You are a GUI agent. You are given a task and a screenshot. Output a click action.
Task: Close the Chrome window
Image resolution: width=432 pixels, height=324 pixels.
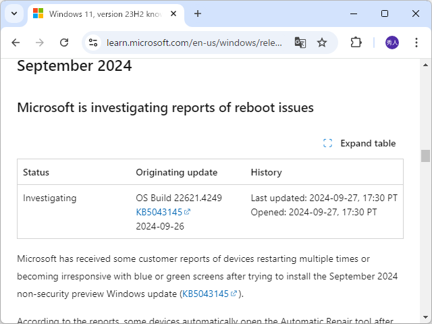416,13
